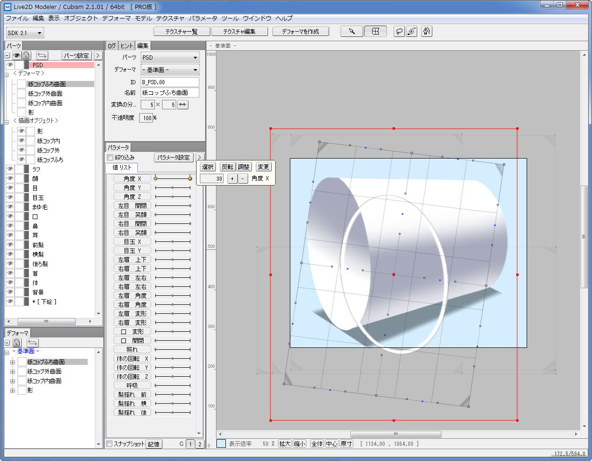The height and width of the screenshot is (461, 592).
Task: Expand 紙コップ外曲面 in the Deformer tree
Action: [13, 372]
